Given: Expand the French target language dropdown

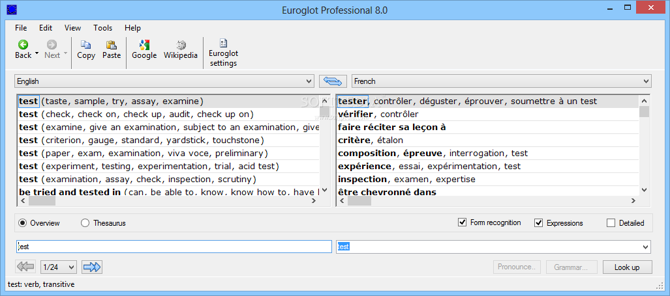Looking at the screenshot, I should click(x=646, y=81).
